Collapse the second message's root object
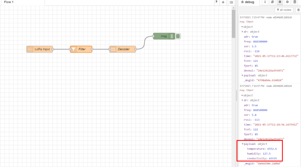Screen dimensions: 301x167 242,95
